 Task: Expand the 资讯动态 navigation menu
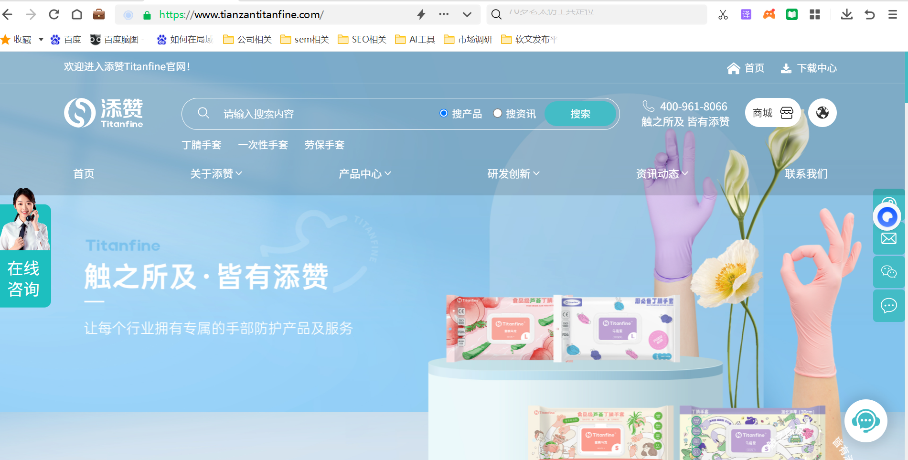coord(662,174)
